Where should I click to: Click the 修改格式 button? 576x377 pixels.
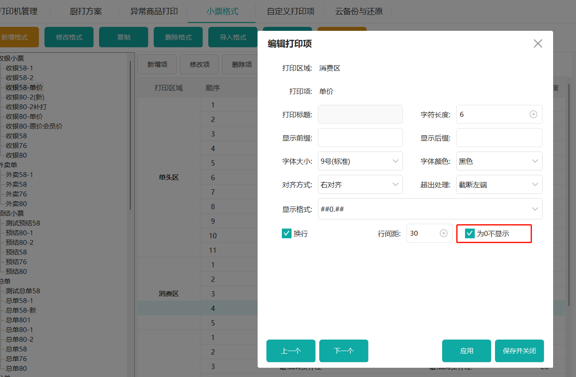(69, 37)
